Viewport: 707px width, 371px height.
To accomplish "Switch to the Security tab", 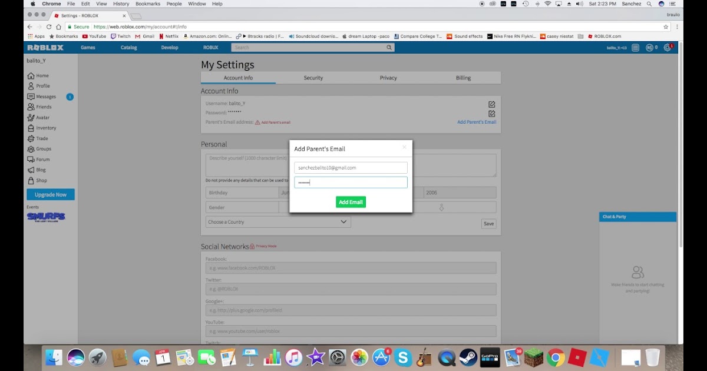I will tap(313, 78).
